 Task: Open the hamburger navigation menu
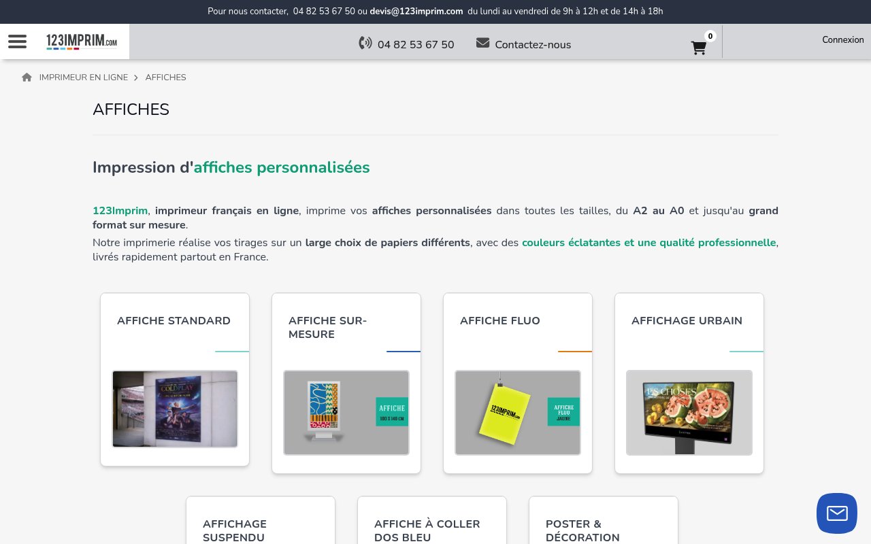[x=17, y=41]
